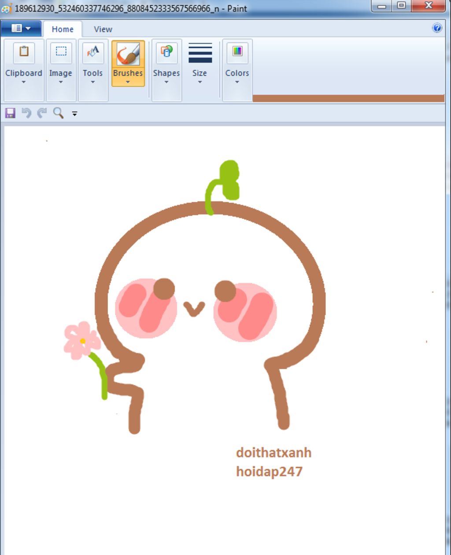Viewport: 451px width, 555px height.
Task: Click the Image selection rectangle icon
Action: [x=61, y=52]
